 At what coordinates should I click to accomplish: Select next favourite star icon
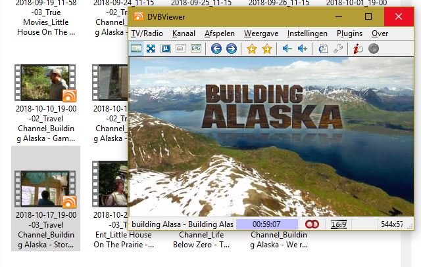click(267, 49)
